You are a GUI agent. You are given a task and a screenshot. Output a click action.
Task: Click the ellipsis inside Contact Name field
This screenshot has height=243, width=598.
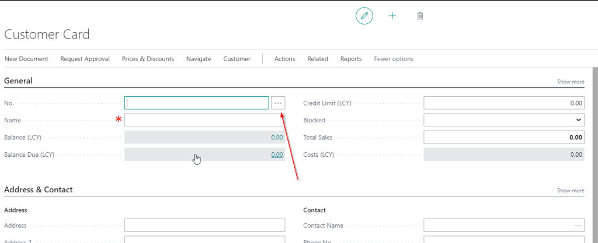578,226
